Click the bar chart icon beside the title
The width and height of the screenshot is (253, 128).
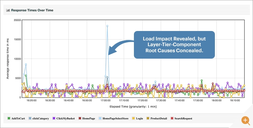8,10
